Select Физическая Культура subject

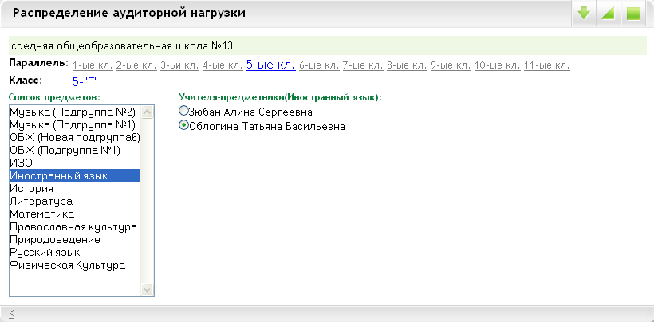tap(75, 265)
